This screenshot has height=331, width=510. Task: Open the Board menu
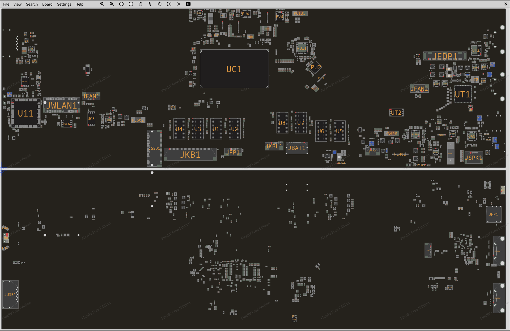47,4
